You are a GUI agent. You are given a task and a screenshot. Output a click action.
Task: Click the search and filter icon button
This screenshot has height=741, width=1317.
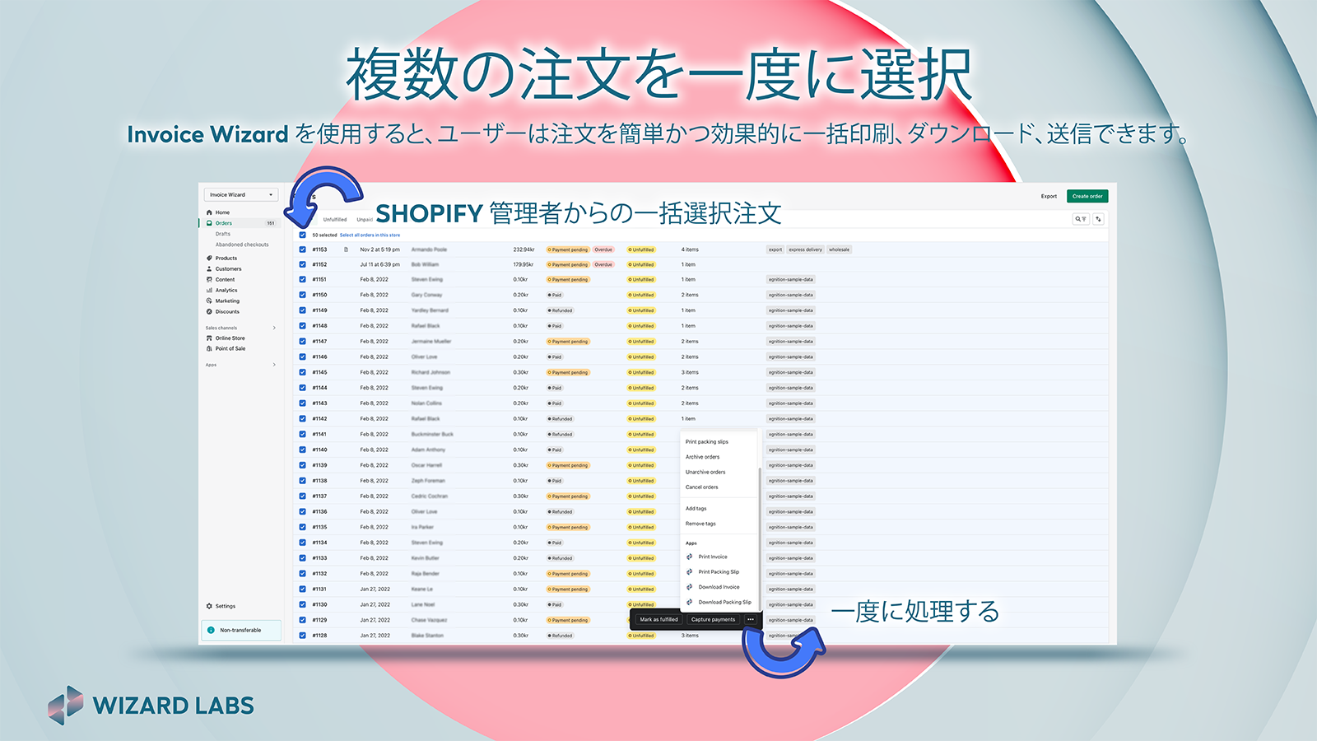point(1081,219)
